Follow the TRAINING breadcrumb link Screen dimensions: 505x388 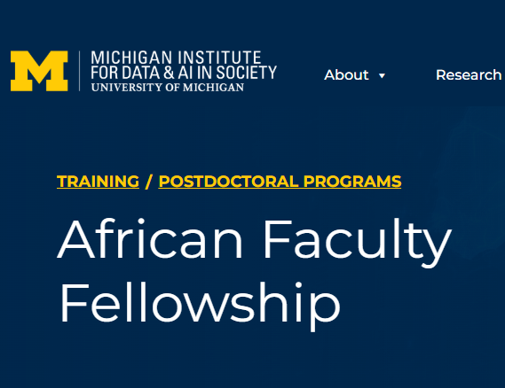[x=98, y=182]
